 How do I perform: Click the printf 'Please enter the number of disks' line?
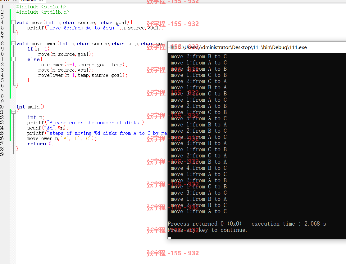point(87,123)
